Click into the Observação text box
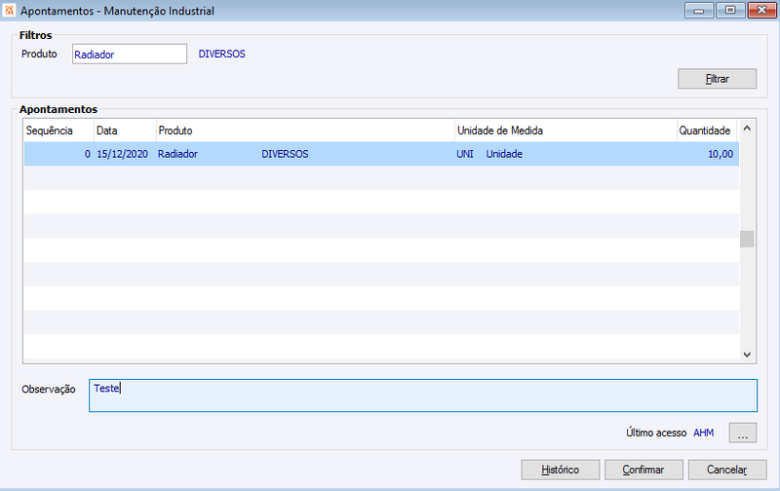The width and height of the screenshot is (780, 491). 423,396
